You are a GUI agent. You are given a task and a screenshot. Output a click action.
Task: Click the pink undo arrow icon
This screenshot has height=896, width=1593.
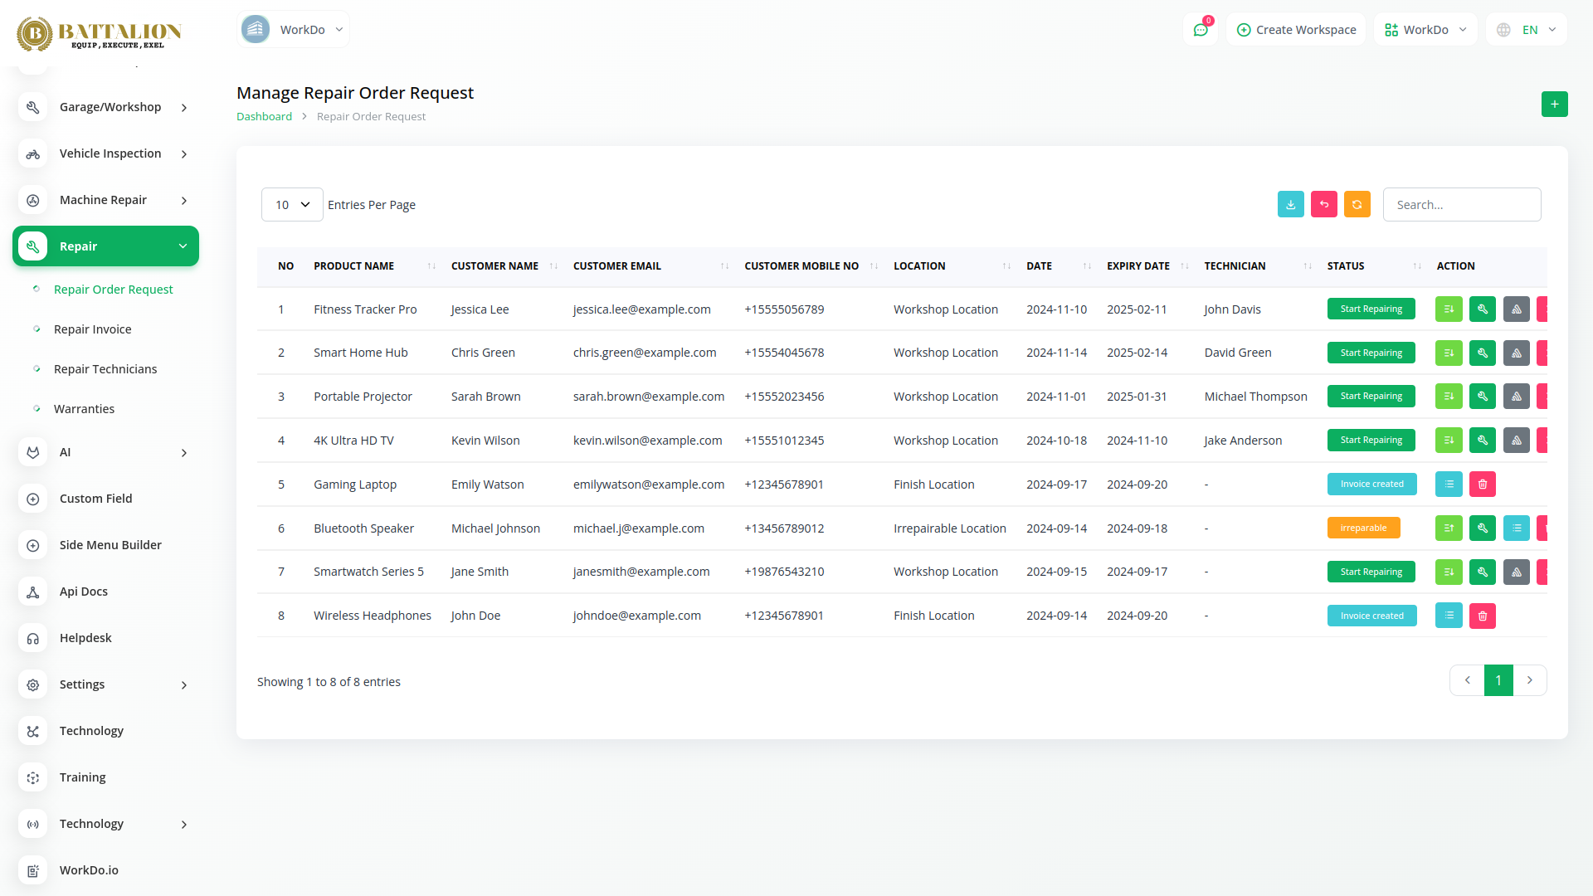pyautogui.click(x=1323, y=204)
